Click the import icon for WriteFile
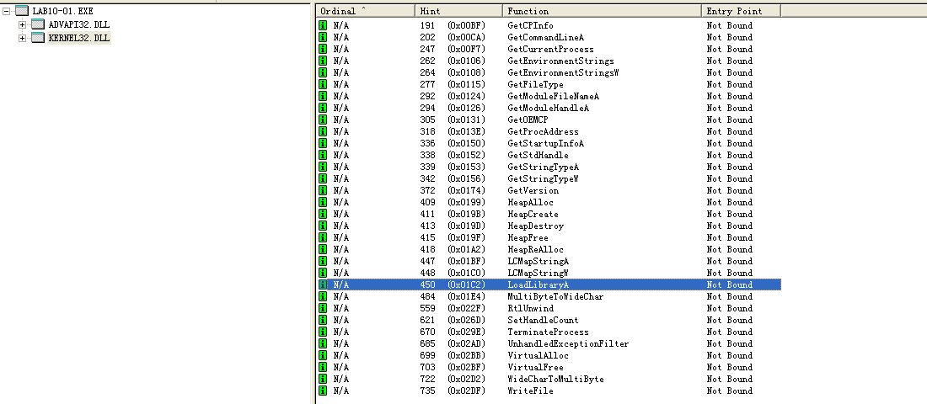927x404 pixels. (x=323, y=391)
